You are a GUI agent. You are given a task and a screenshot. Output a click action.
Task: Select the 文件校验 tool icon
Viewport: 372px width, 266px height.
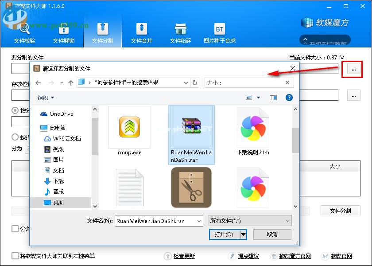24,31
